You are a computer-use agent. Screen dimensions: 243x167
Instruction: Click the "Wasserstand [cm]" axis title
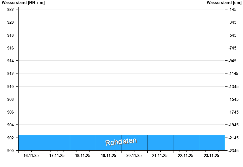[x=224, y=3]
